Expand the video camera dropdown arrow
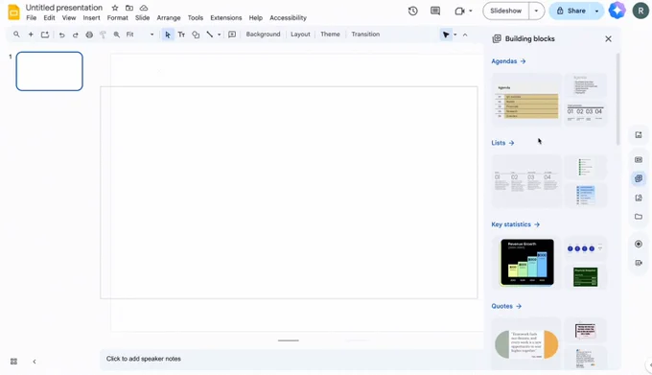Screen dimensions: 652x375 pyautogui.click(x=471, y=12)
